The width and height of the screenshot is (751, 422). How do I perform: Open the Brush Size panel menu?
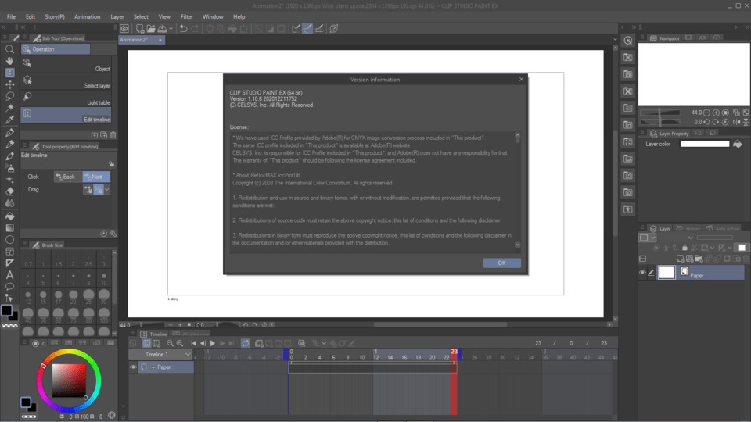click(x=24, y=245)
